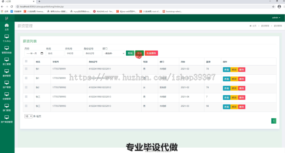This screenshot has height=153, width=285.
Task: Toggle the select-all checkbox in table header
Action: pyautogui.click(x=26, y=61)
